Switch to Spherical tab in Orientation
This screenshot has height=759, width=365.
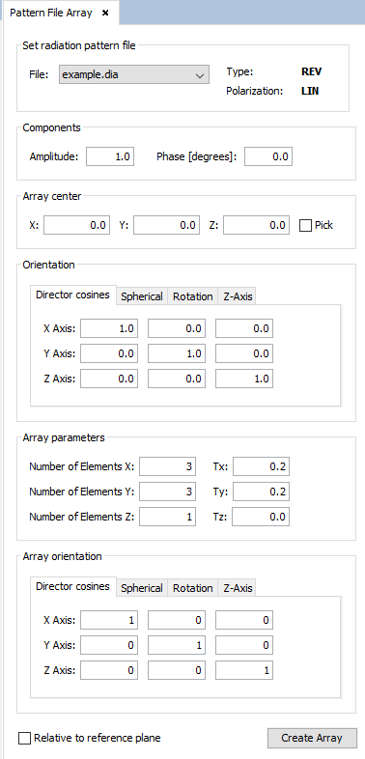(x=142, y=296)
